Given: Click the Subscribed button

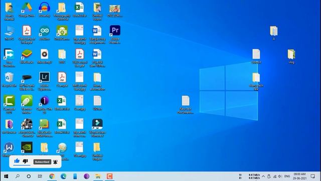Looking at the screenshot, I should tap(42, 162).
